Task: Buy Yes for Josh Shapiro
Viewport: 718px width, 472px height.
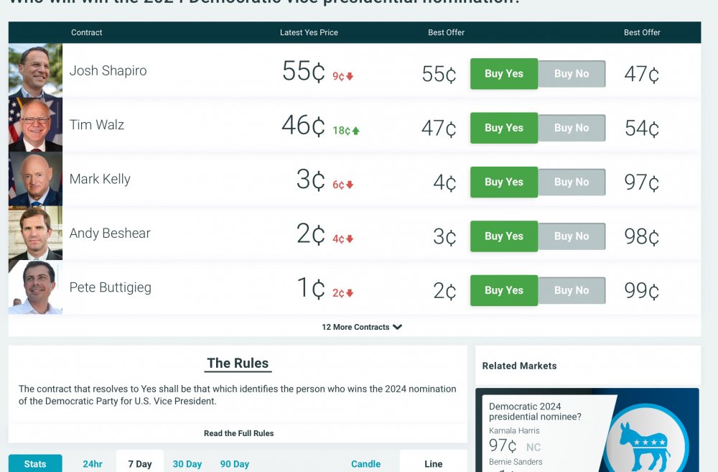Action: (503, 74)
